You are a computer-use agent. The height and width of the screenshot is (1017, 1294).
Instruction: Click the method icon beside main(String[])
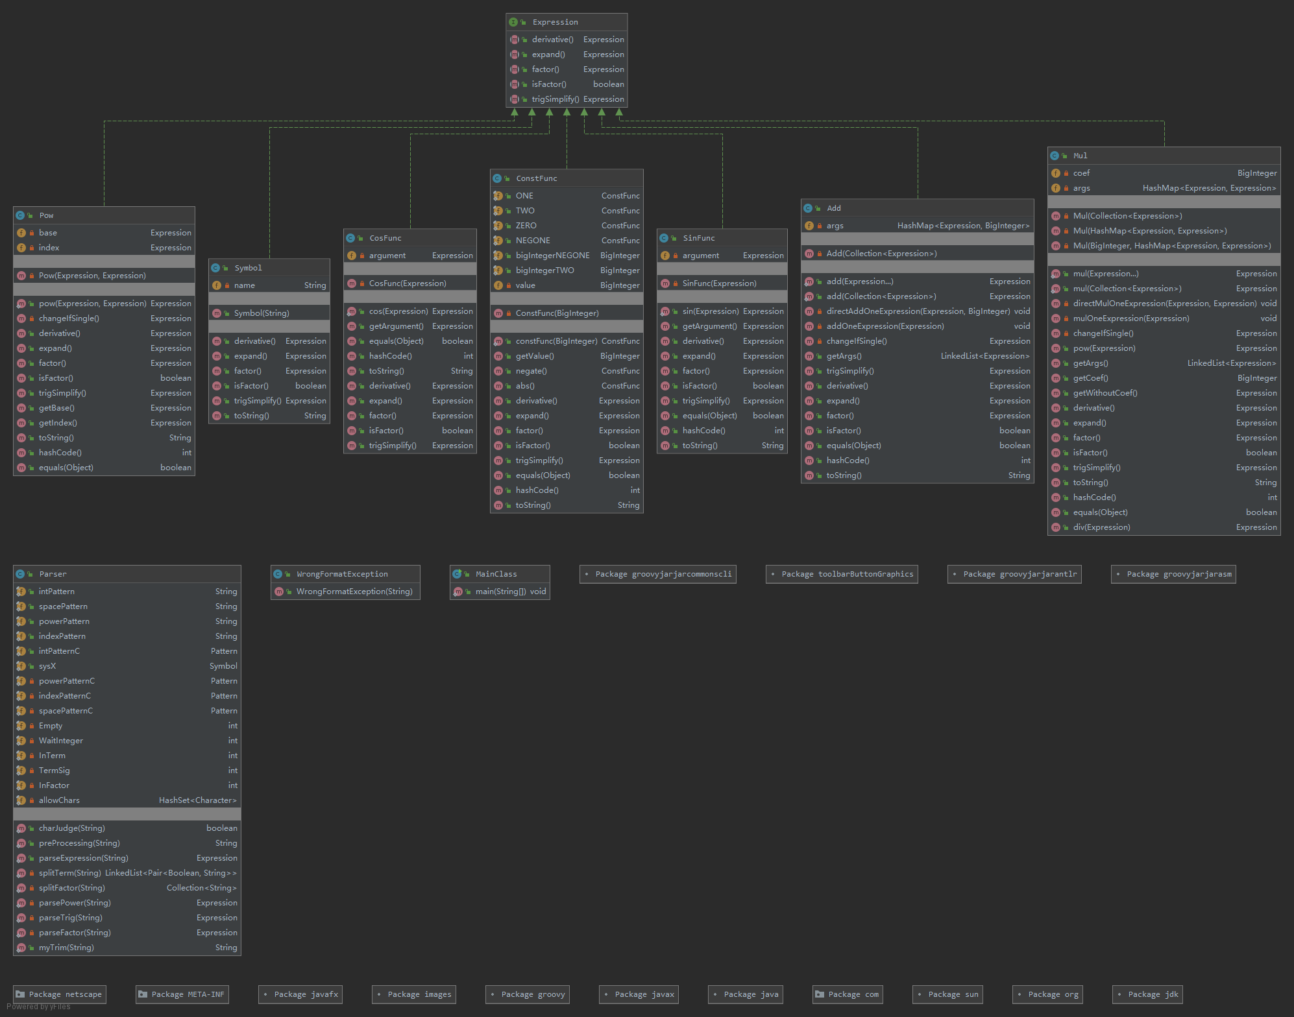458,592
